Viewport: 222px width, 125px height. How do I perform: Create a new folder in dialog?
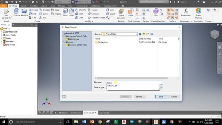click(147, 34)
